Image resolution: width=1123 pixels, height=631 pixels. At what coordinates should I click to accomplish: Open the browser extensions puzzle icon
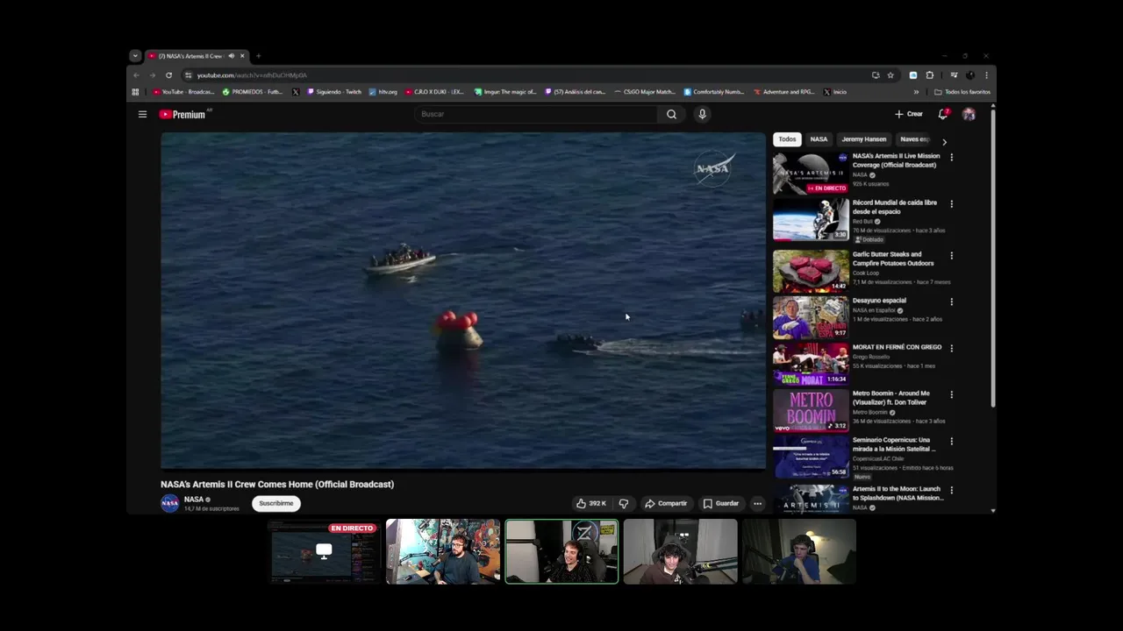click(930, 75)
